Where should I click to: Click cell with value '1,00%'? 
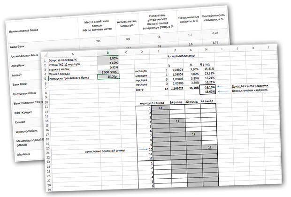coord(107,58)
